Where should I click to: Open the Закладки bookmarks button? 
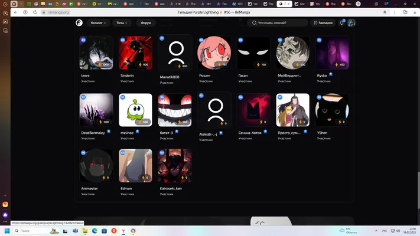click(x=323, y=23)
